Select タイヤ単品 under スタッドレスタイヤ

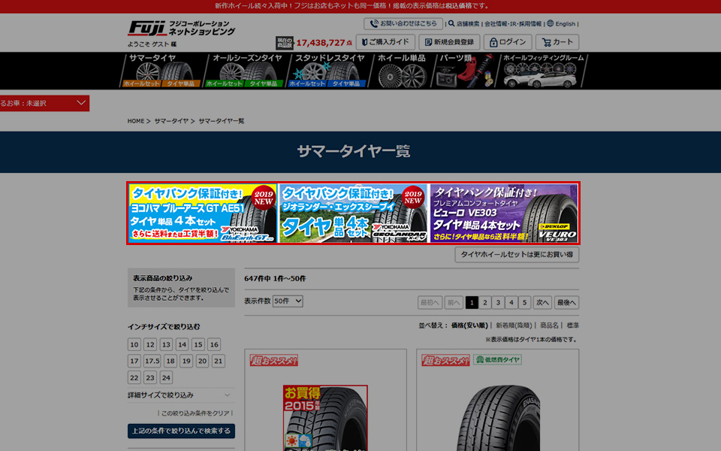click(x=346, y=83)
